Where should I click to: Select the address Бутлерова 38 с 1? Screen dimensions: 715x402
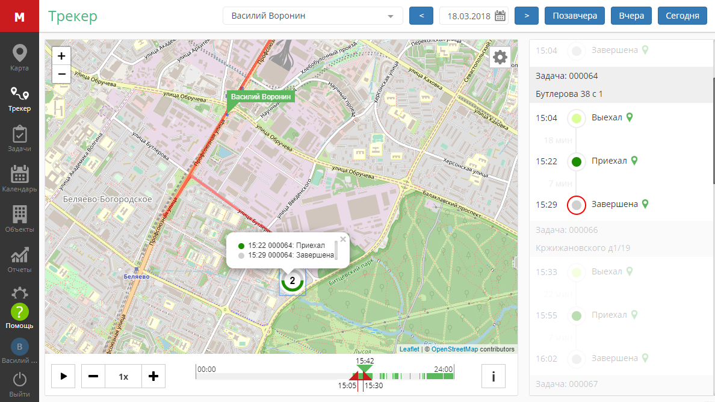569,94
